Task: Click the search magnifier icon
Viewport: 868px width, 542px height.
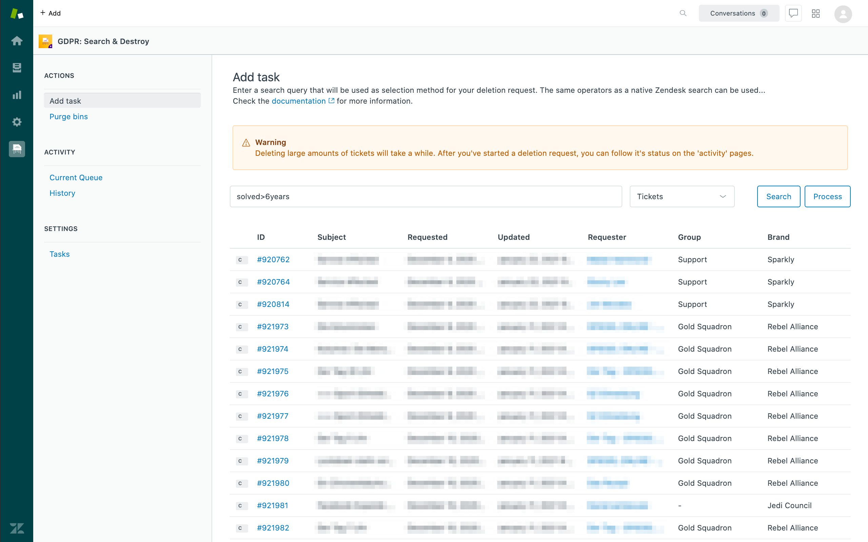Action: [683, 13]
